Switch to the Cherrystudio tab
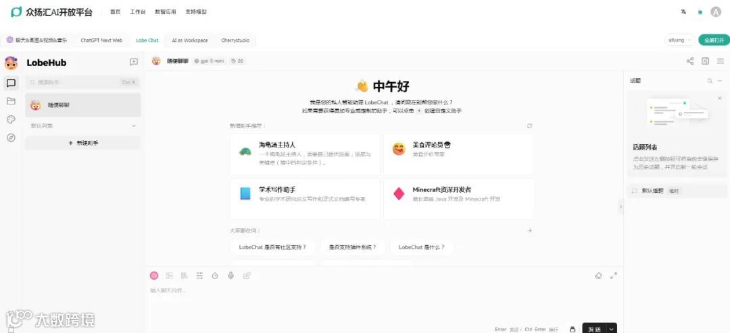This screenshot has height=333, width=730. pyautogui.click(x=235, y=40)
